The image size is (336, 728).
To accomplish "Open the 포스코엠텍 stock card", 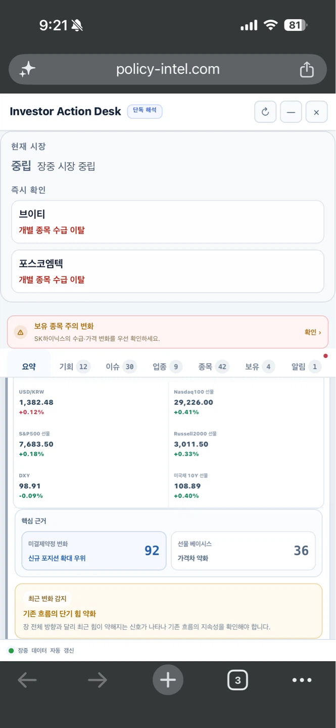I will tap(168, 271).
